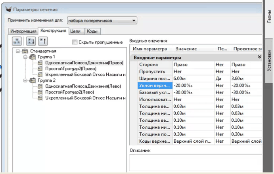Click icon beside ОдноскатнаяПолосаДвижения(Лево)
274x174 pixels.
point(40,86)
